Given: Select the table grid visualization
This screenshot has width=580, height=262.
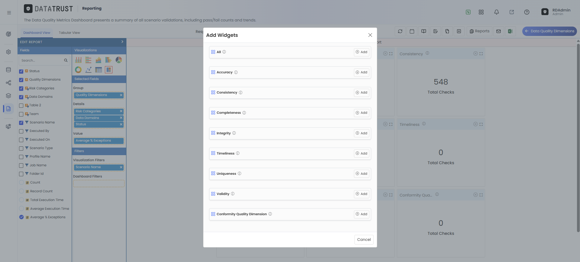Looking at the screenshot, I should pyautogui.click(x=99, y=70).
